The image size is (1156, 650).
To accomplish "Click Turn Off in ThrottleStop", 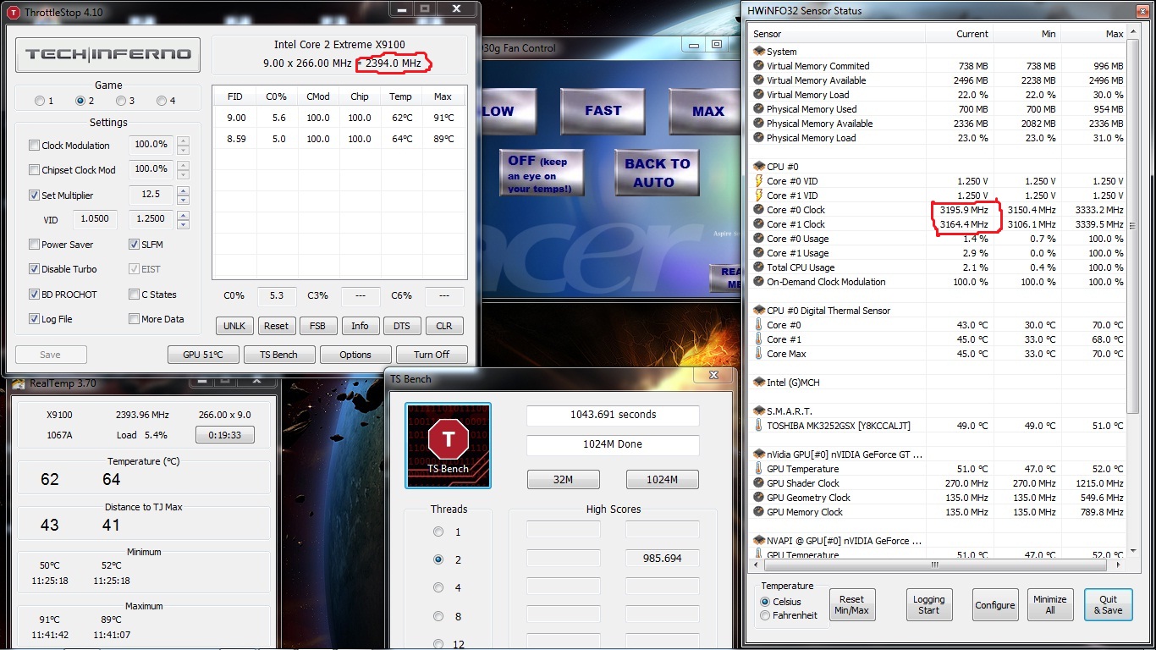I will pos(432,355).
